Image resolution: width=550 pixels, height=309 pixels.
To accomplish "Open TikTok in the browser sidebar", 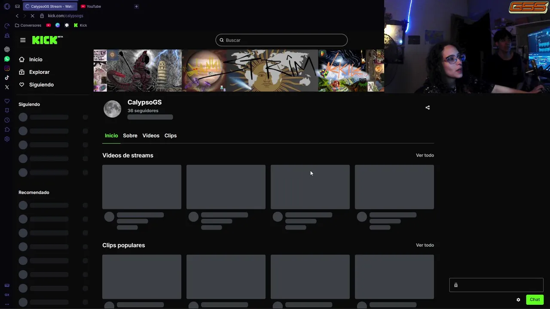I will (7, 78).
